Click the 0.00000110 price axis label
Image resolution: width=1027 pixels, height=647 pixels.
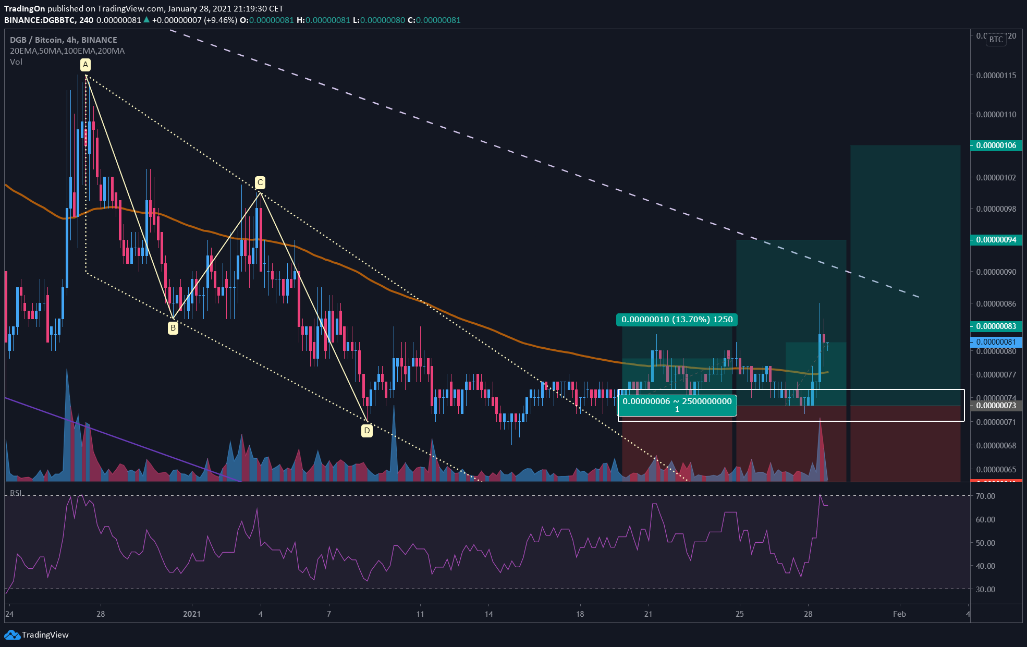(996, 115)
